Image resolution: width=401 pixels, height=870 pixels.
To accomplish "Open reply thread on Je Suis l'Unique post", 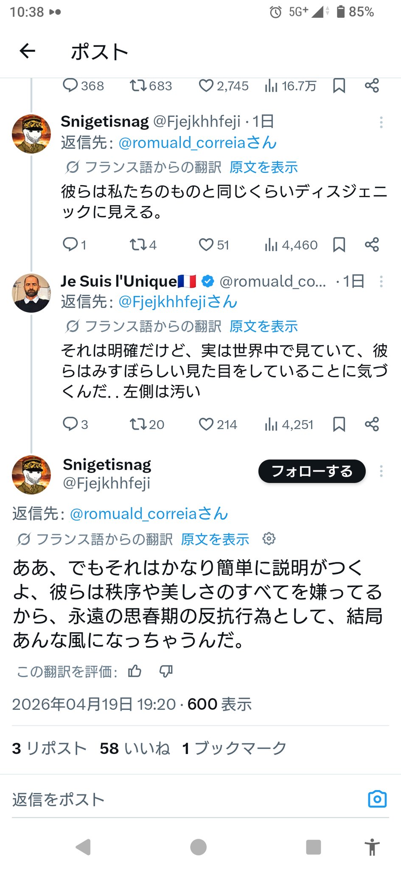I will (x=70, y=424).
